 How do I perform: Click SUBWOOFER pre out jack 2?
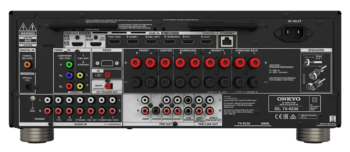click(x=188, y=111)
